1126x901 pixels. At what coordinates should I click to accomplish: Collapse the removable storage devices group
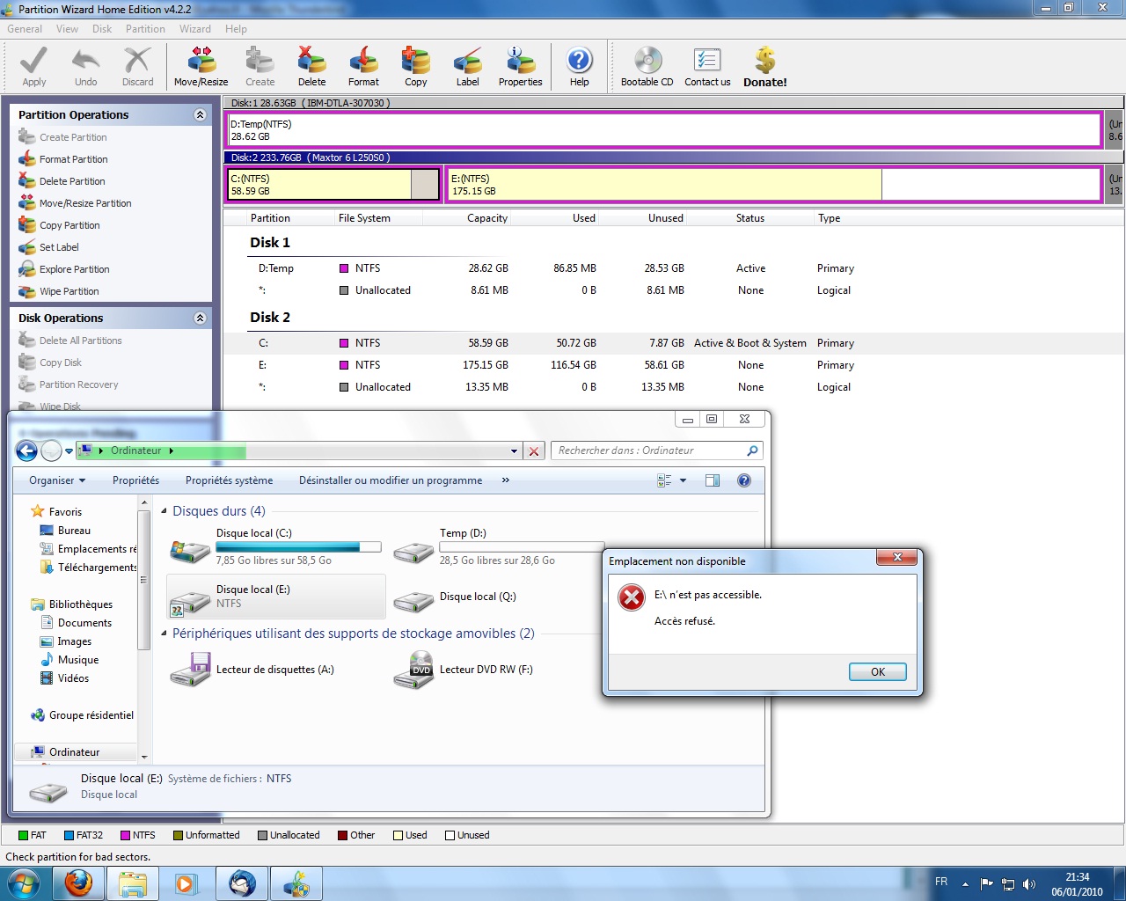[164, 634]
